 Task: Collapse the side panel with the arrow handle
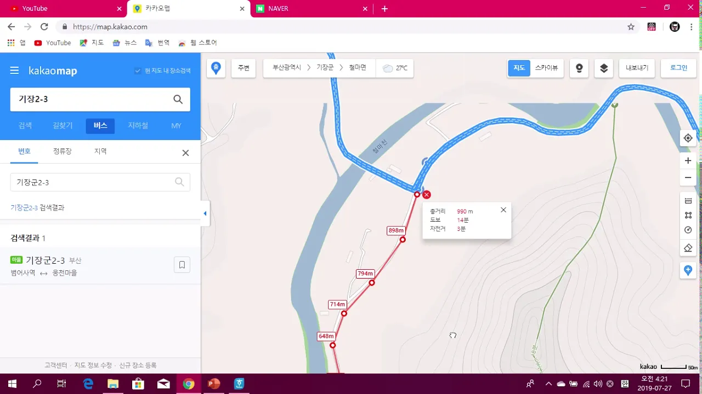click(205, 213)
